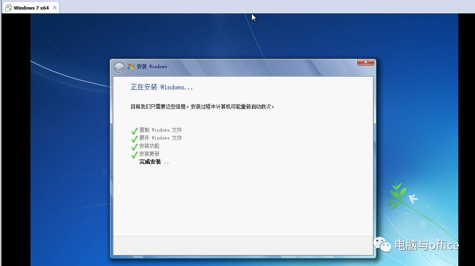
Task: Click the circular back arrow in the installer
Action: 119,67
